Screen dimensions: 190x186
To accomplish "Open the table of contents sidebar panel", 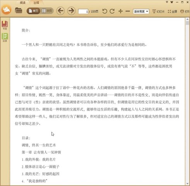I will [5, 37].
